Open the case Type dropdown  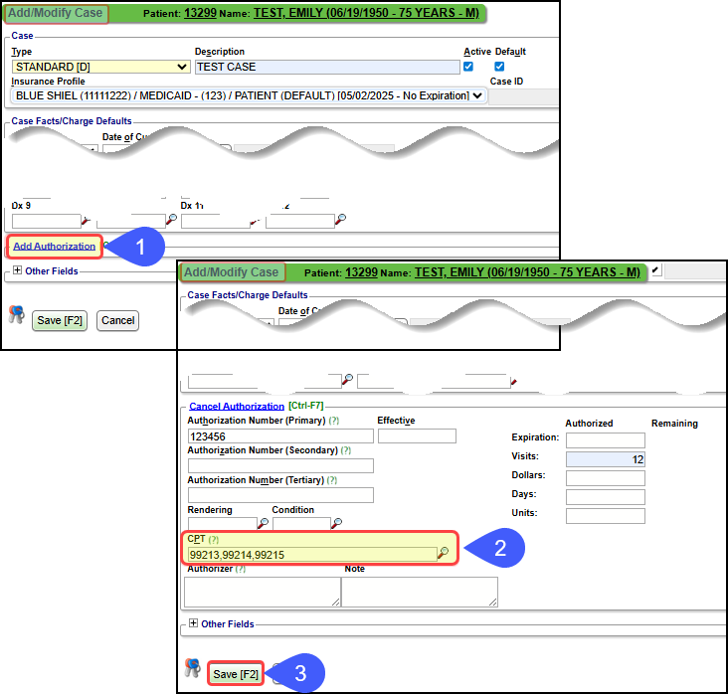pos(100,67)
